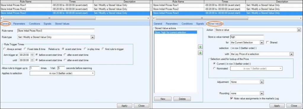The height and width of the screenshot is (109, 303).
Task: Set arm trigger to before event start time
Action: pyautogui.click(x=37, y=55)
